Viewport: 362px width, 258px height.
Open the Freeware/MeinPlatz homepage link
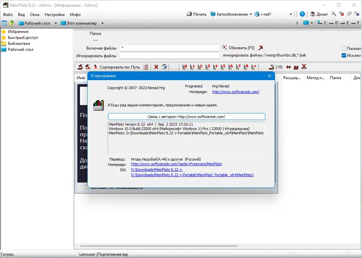[x=176, y=164]
